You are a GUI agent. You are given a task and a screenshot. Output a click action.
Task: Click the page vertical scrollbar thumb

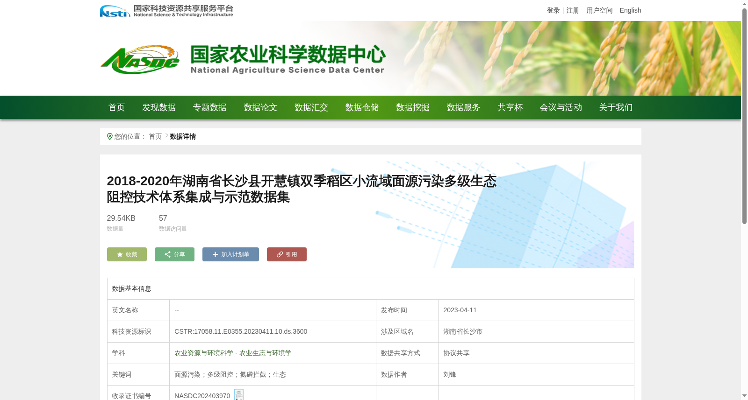coord(744,116)
